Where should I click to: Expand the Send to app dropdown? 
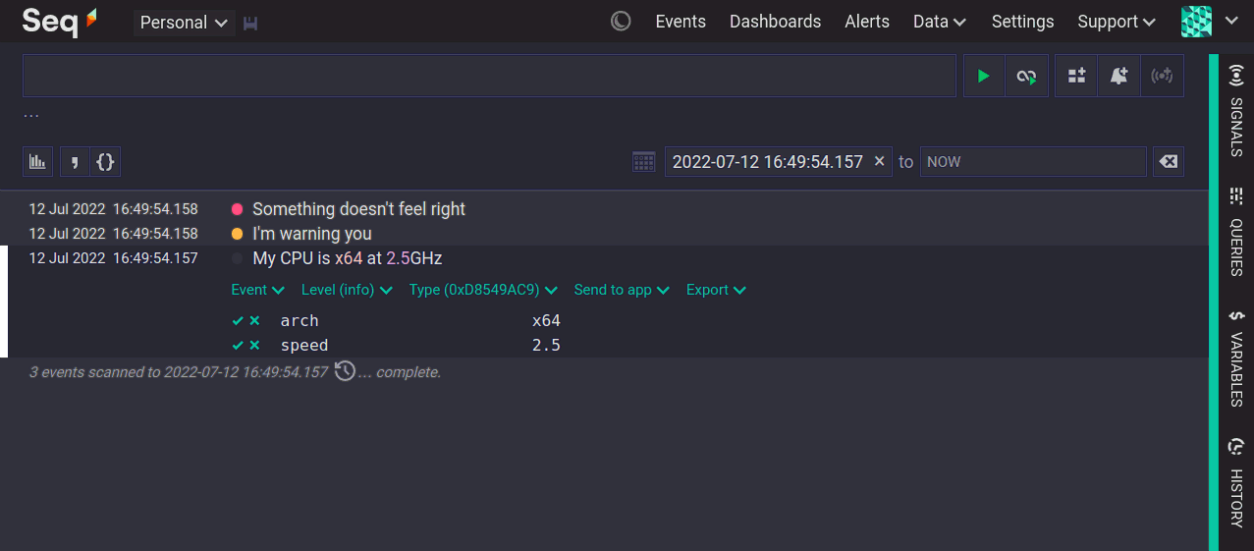[622, 290]
